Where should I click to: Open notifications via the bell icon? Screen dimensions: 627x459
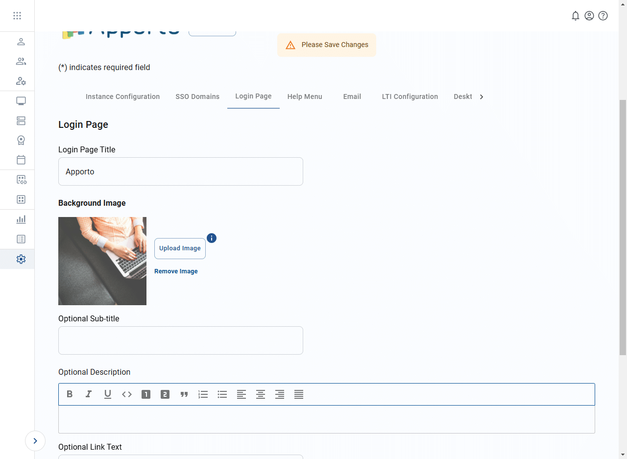point(576,15)
